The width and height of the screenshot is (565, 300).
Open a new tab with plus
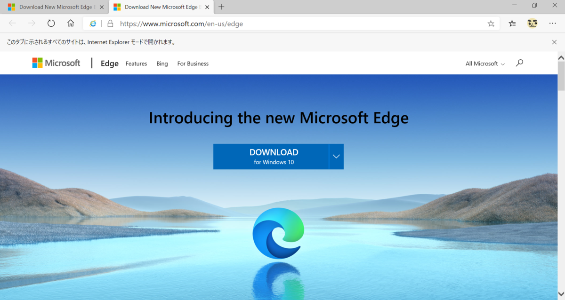click(x=221, y=7)
